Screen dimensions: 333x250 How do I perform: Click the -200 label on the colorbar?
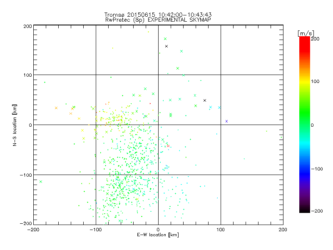[x=317, y=211]
